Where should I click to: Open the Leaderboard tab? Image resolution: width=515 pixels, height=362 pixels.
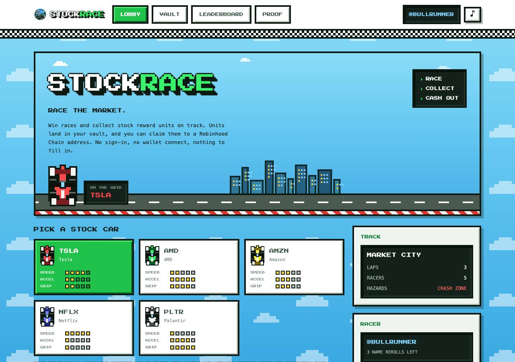point(221,14)
